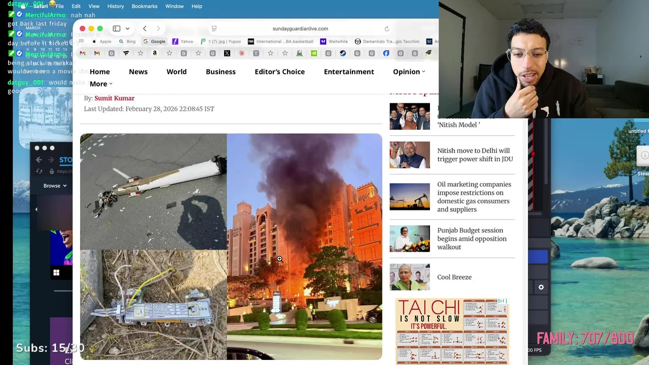The height and width of the screenshot is (365, 649).
Task: Switch to the red starburst tab
Action: coord(241,53)
